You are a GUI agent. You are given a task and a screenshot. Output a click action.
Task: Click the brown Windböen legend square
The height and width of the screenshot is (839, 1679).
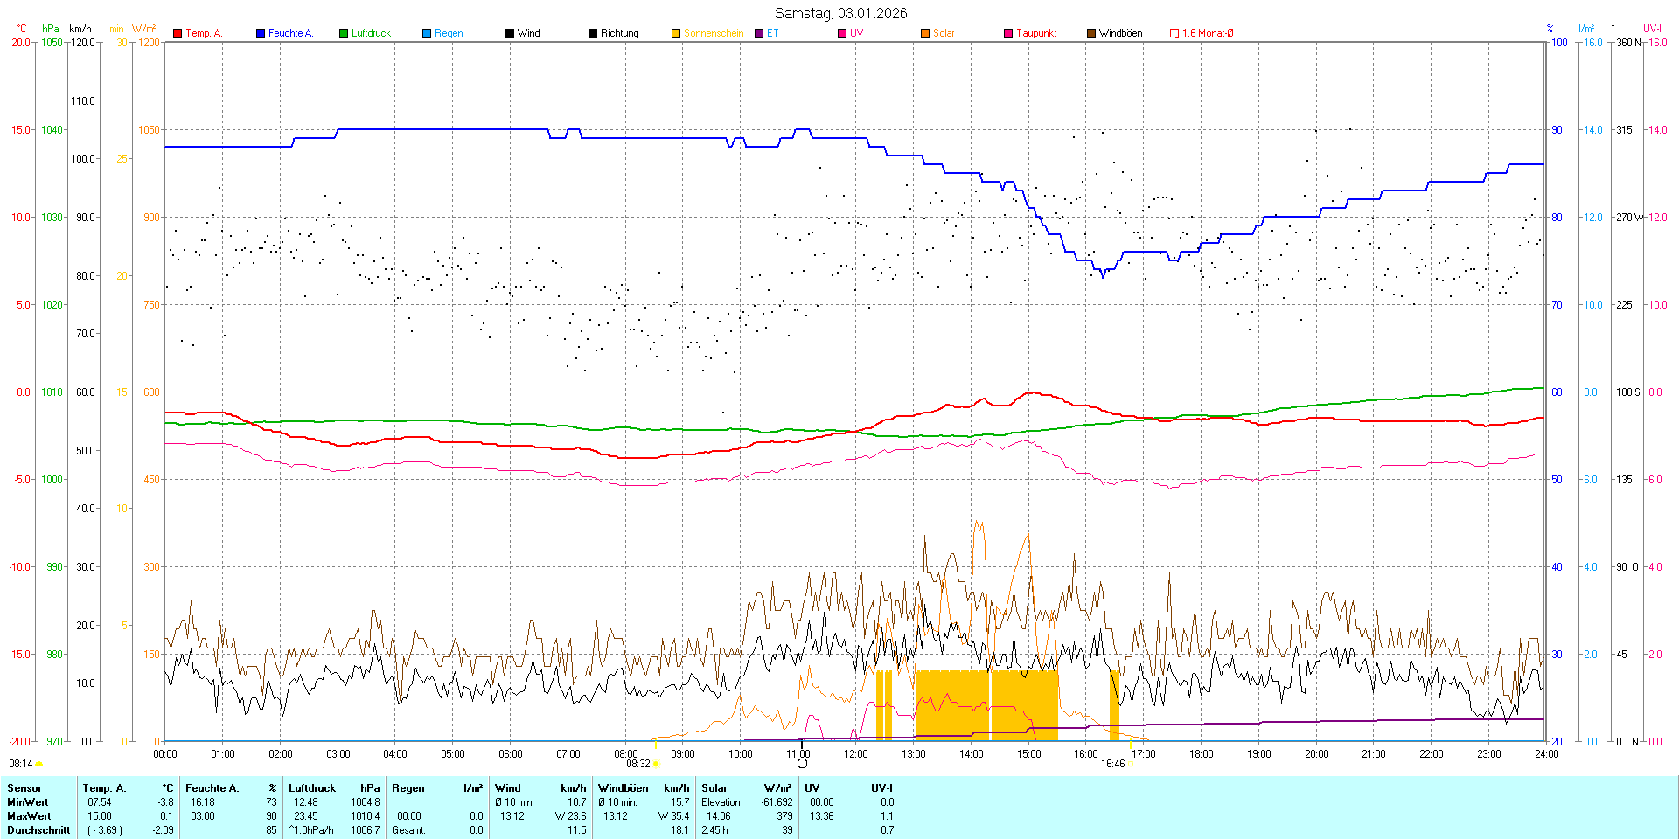click(x=1091, y=33)
